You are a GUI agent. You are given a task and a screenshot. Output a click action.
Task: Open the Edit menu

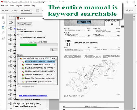coord(7,6)
